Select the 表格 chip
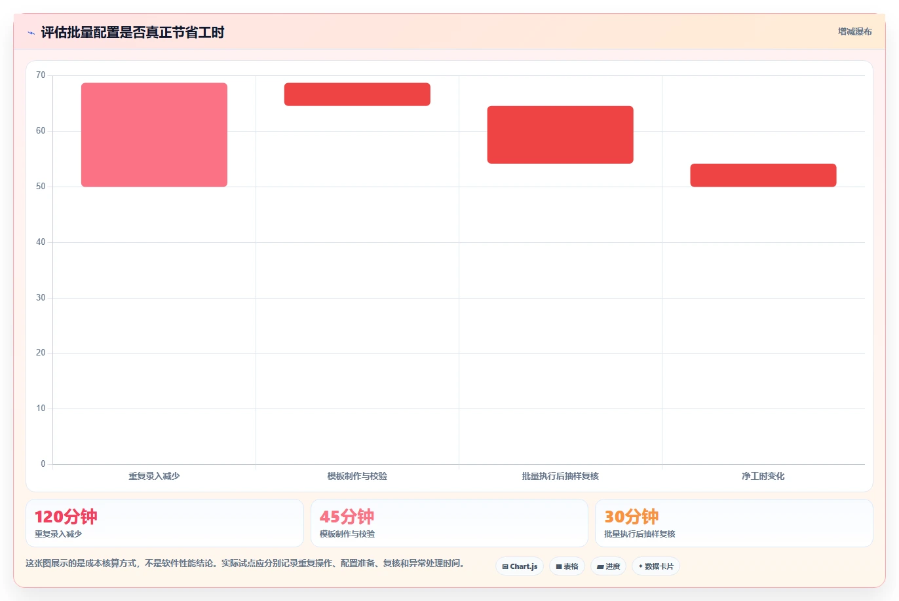899x601 pixels. [x=567, y=566]
